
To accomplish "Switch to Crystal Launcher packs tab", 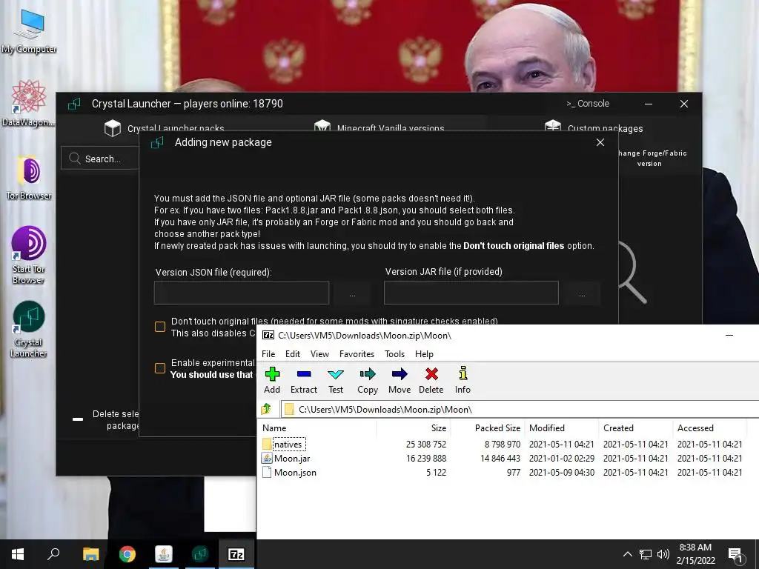I will point(164,128).
